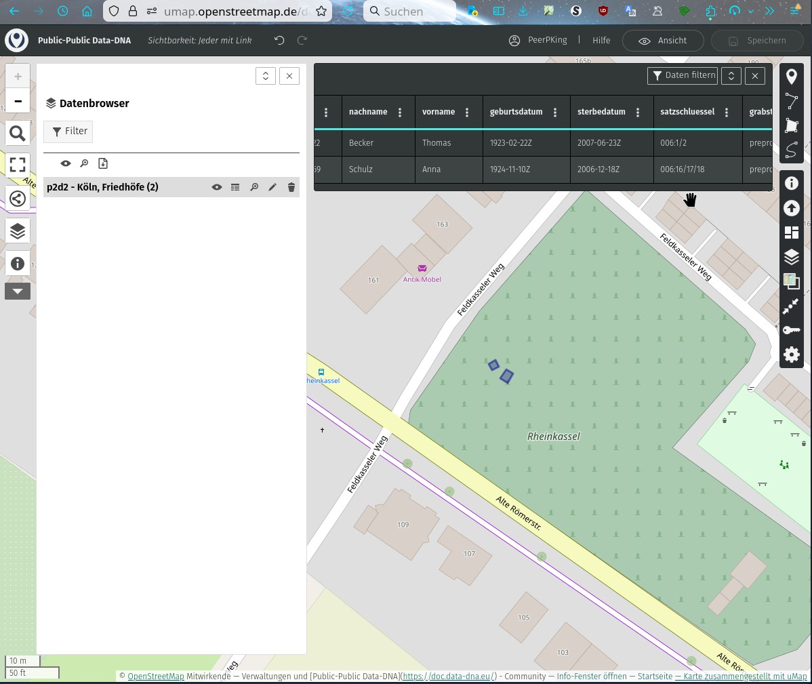
Task: Select the draw polygon tool
Action: point(792,125)
